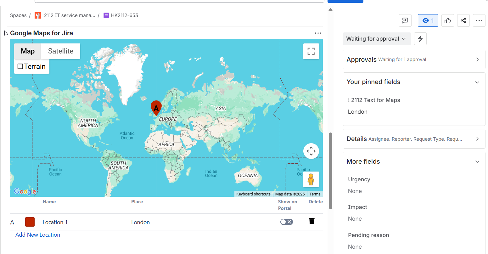Click the thumbs-up vote icon
This screenshot has height=254, width=488.
[x=447, y=21]
